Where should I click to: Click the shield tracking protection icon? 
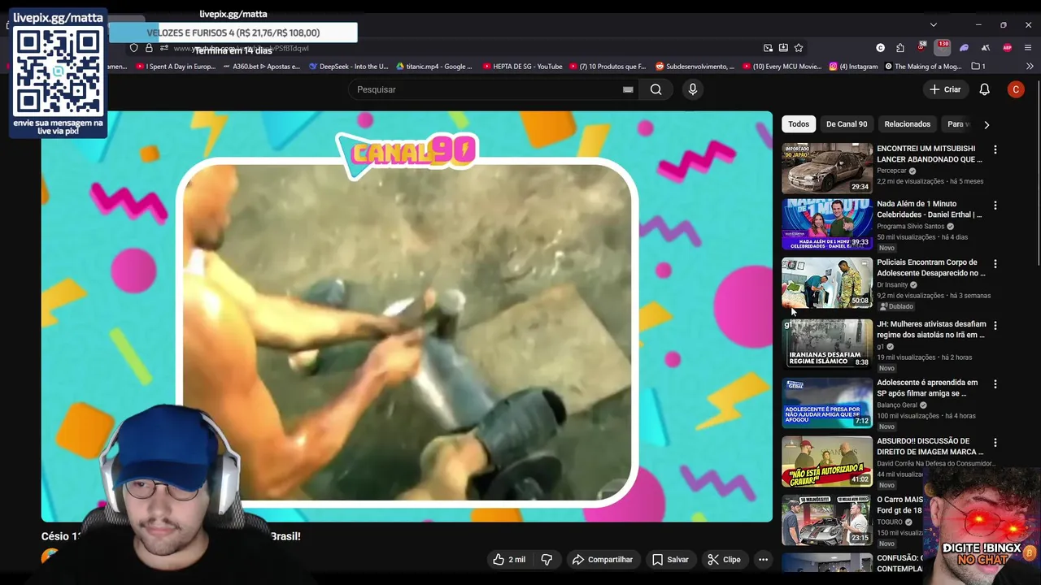pyautogui.click(x=134, y=48)
